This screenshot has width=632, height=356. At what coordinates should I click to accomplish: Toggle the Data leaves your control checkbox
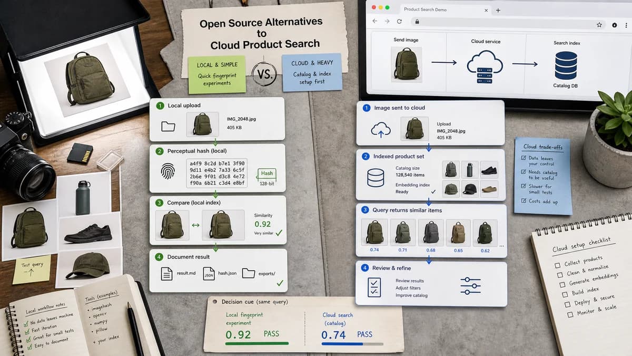524,158
